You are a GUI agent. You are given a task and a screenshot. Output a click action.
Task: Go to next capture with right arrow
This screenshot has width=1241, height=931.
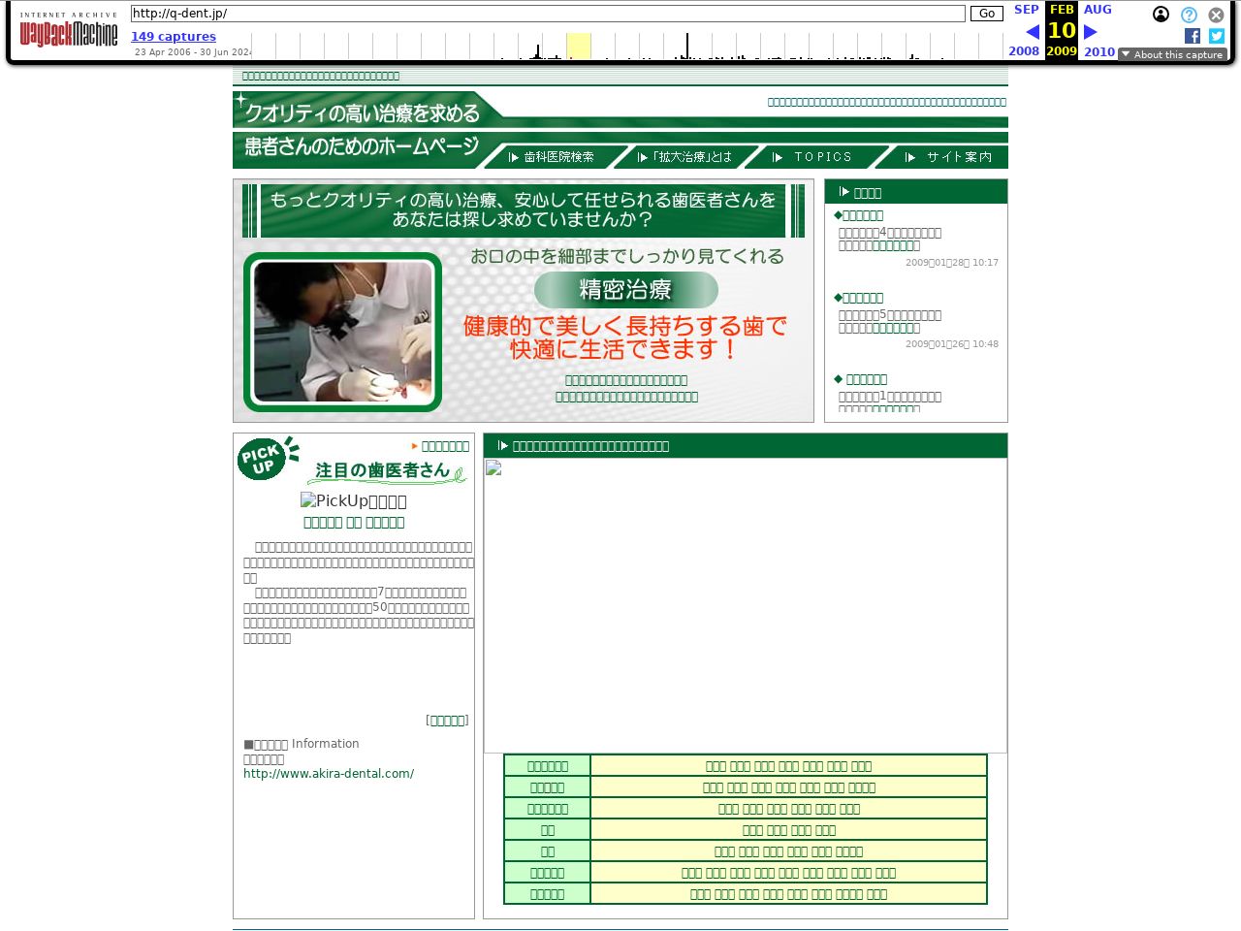click(1091, 32)
